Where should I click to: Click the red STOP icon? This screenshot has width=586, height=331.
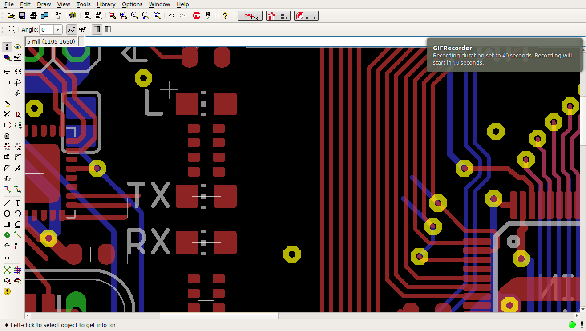tap(197, 16)
